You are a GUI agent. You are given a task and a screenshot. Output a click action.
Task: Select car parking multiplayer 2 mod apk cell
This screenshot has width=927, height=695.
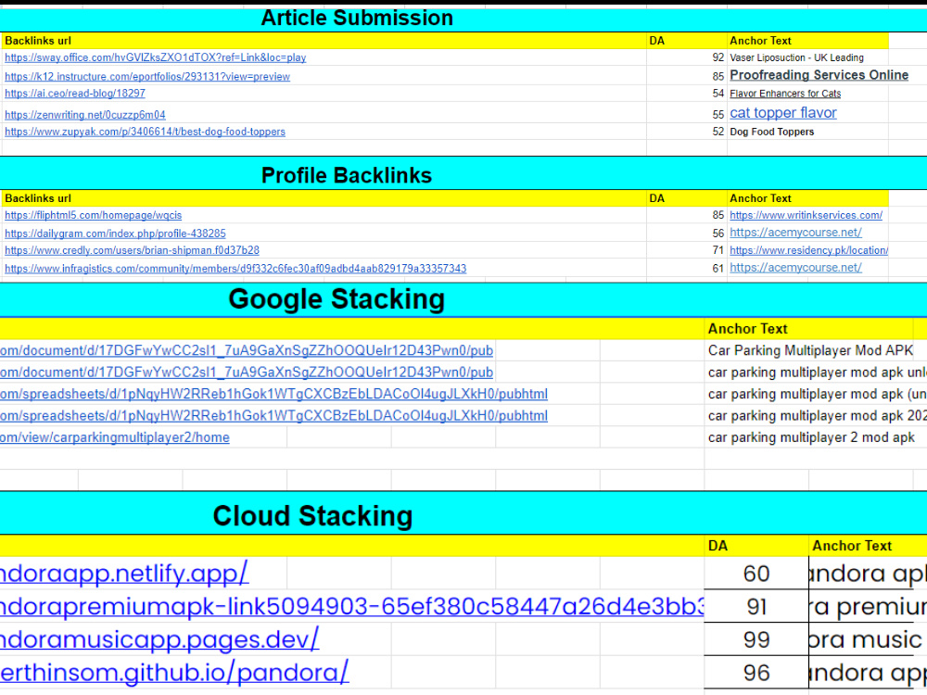coord(810,437)
